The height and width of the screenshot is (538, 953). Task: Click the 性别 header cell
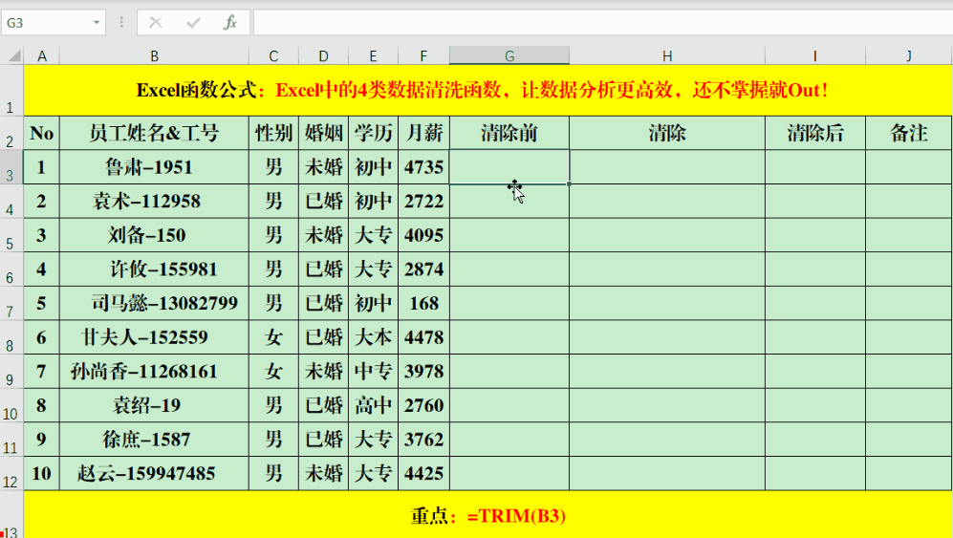click(x=273, y=133)
